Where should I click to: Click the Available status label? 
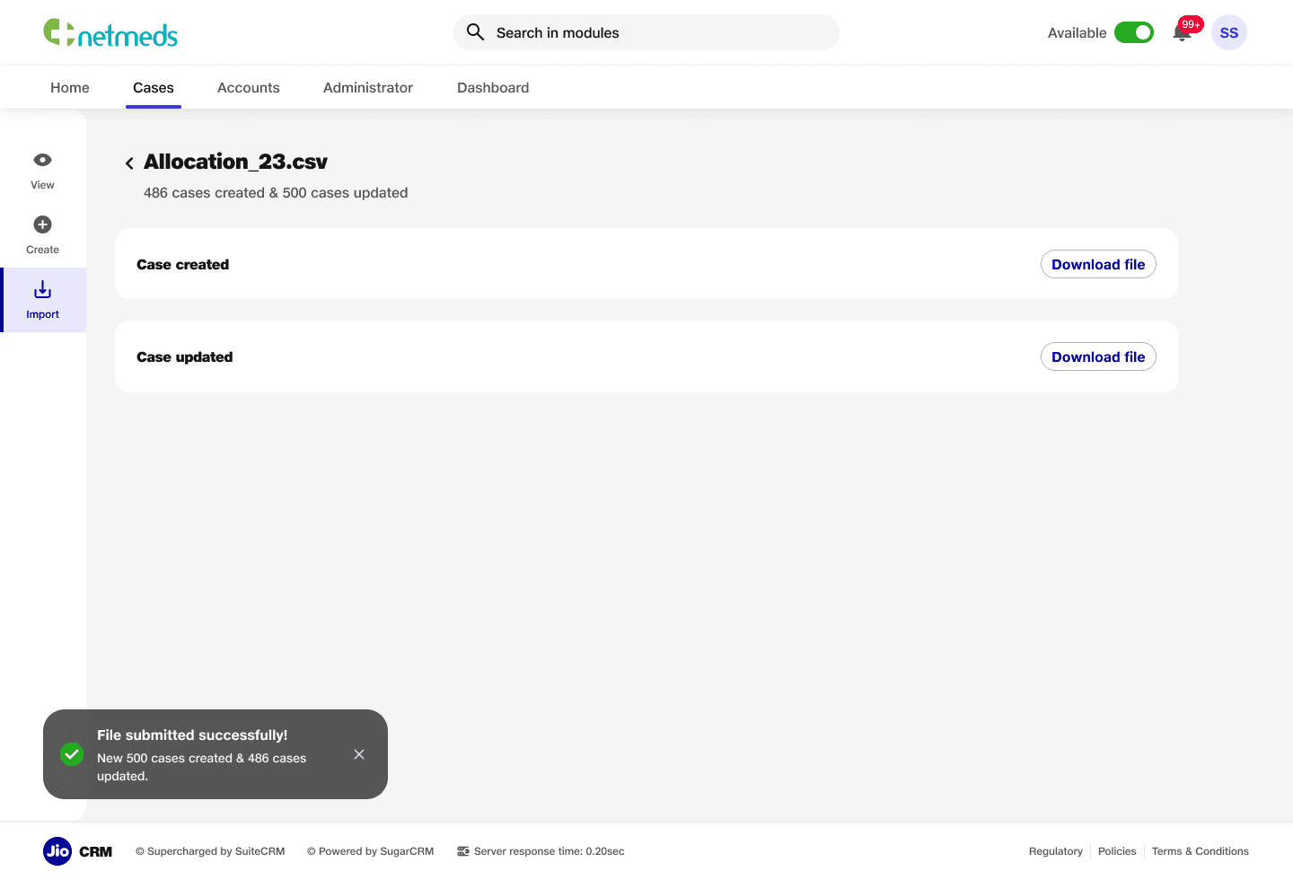point(1077,32)
